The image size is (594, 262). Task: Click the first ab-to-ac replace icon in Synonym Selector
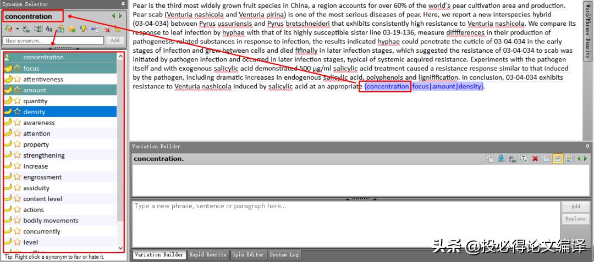26,29
